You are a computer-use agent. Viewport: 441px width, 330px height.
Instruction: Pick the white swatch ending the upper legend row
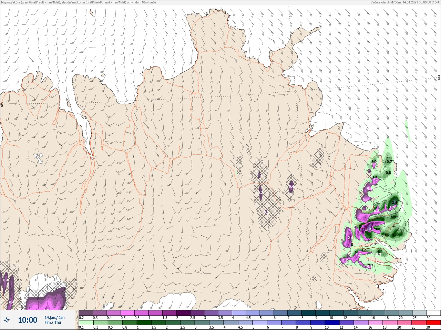coord(433,313)
